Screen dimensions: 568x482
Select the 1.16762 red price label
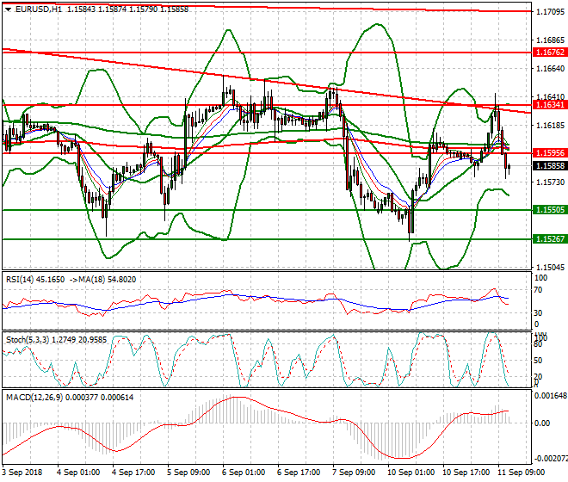(x=550, y=53)
